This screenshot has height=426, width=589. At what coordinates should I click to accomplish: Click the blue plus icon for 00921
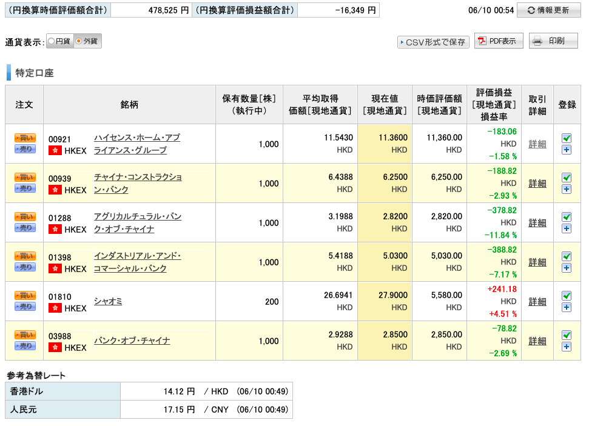coord(567,150)
